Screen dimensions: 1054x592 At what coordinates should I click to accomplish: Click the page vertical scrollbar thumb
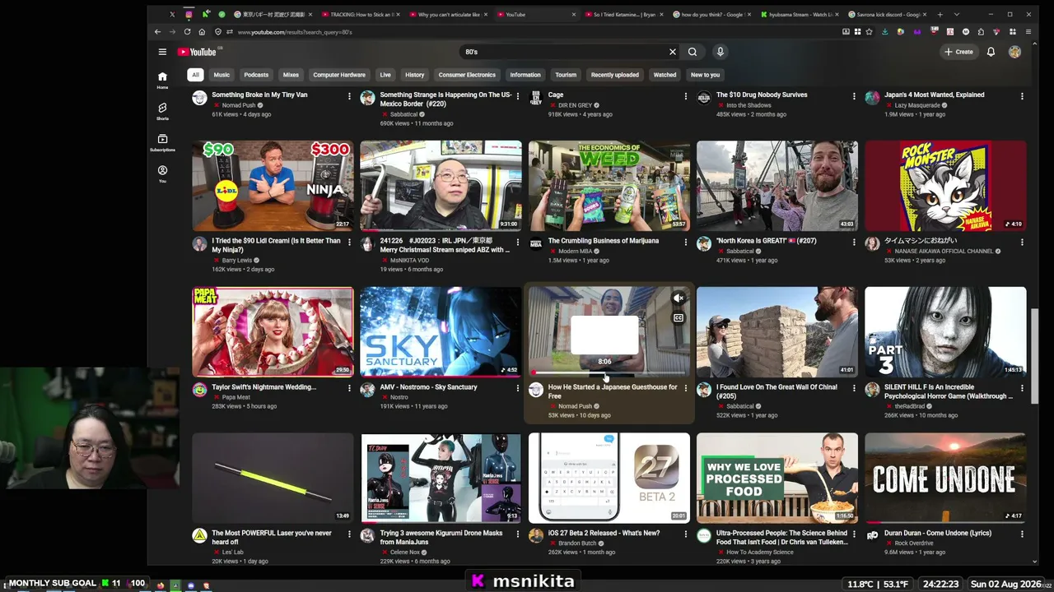click(x=1035, y=356)
